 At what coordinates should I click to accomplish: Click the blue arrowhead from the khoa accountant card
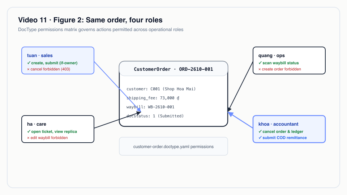[230, 114]
